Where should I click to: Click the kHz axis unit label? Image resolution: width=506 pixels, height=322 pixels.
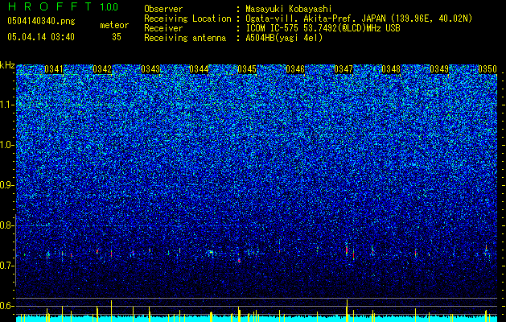pyautogui.click(x=7, y=65)
